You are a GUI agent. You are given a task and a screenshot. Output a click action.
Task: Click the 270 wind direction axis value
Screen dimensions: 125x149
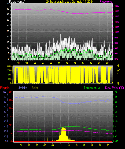click(x=9, y=71)
